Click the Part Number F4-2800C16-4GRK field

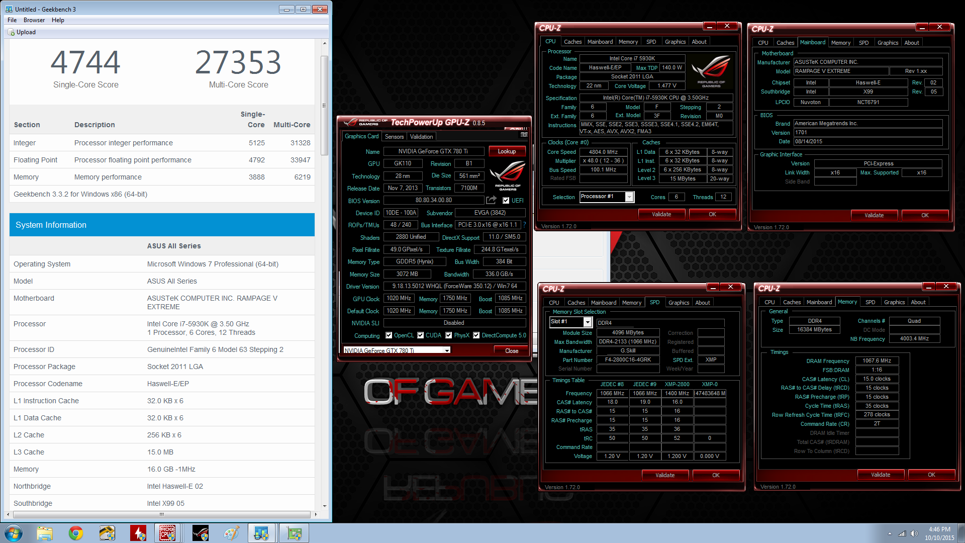point(628,360)
